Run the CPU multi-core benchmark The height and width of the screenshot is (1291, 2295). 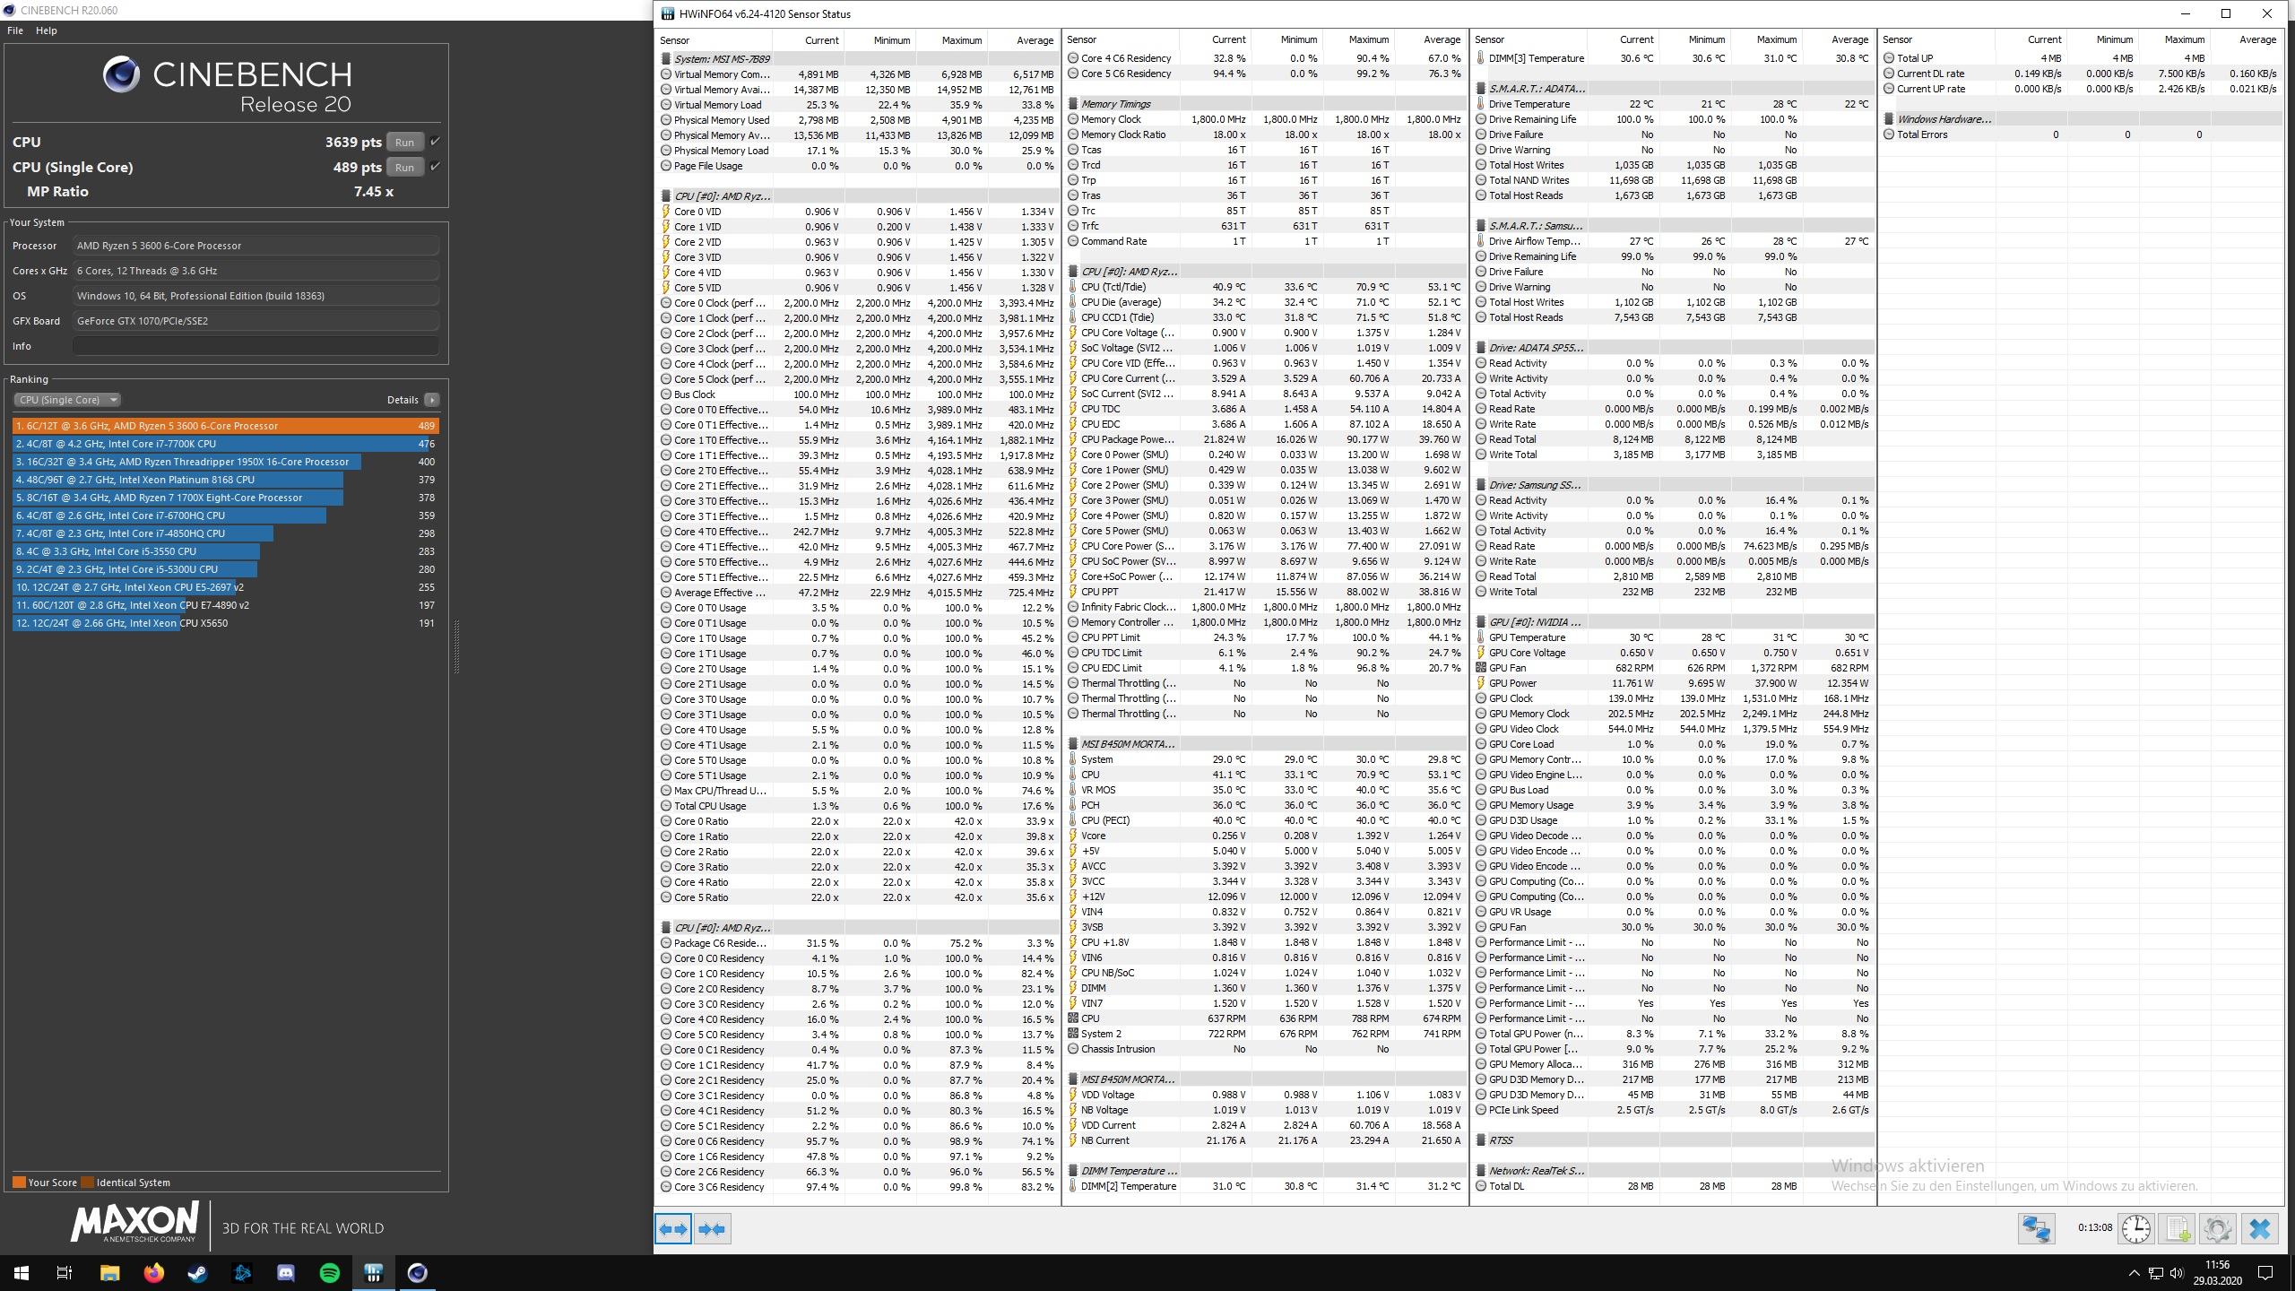pos(404,142)
